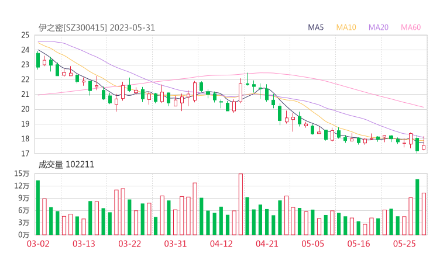The height and width of the screenshot is (257, 433).
Task: Click the last red volume bar on right
Action: point(424,214)
